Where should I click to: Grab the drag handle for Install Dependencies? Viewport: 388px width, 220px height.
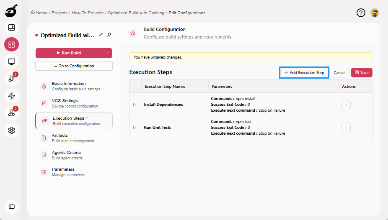coord(135,105)
